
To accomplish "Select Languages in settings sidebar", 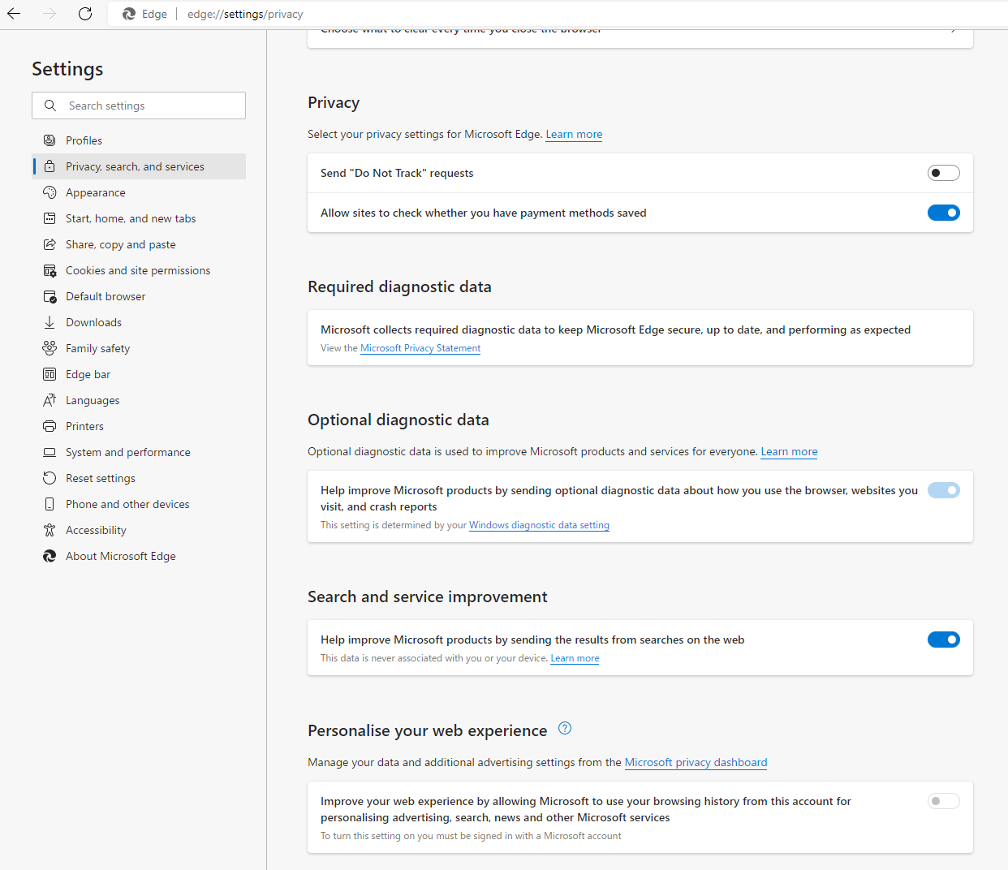I will pyautogui.click(x=139, y=400).
